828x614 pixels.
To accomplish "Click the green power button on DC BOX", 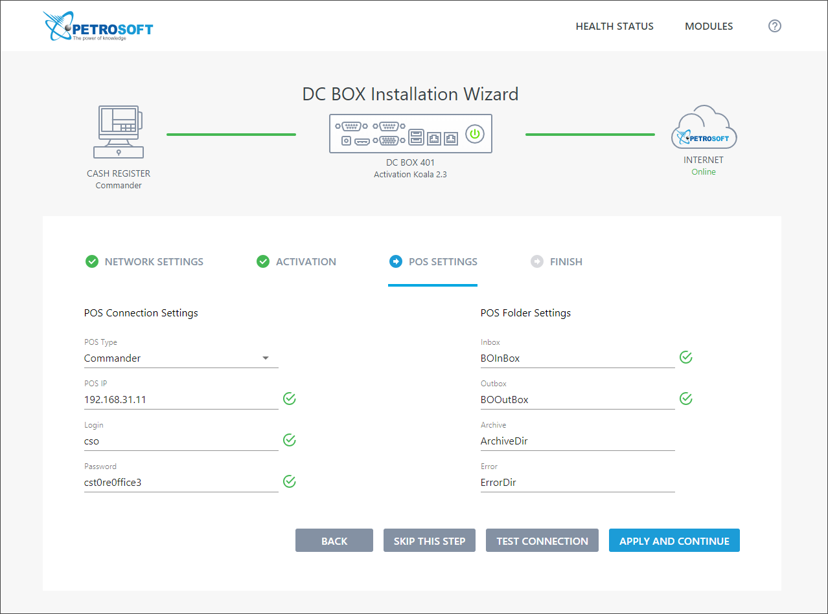I will click(475, 134).
